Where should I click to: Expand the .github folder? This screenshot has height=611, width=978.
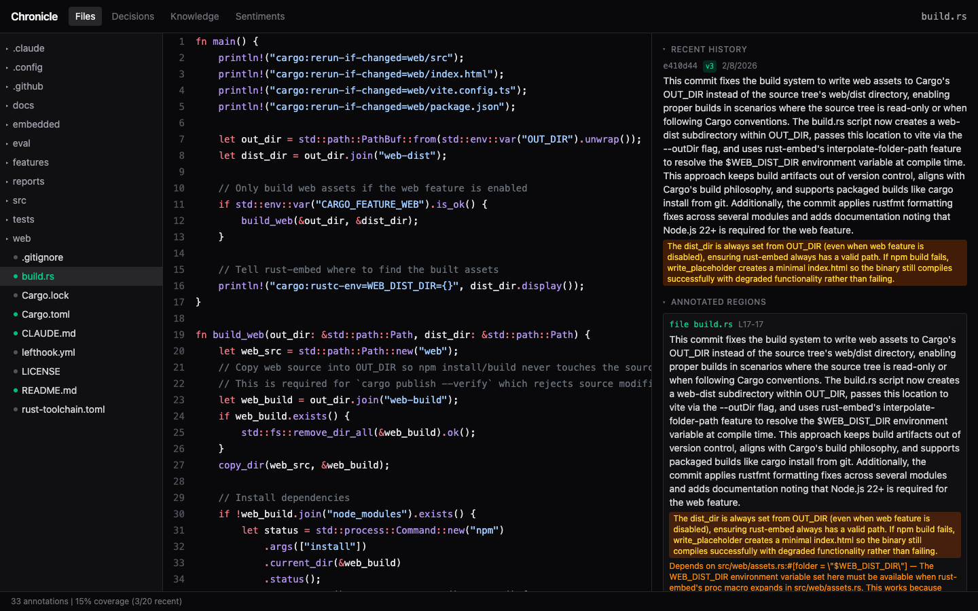point(81,86)
